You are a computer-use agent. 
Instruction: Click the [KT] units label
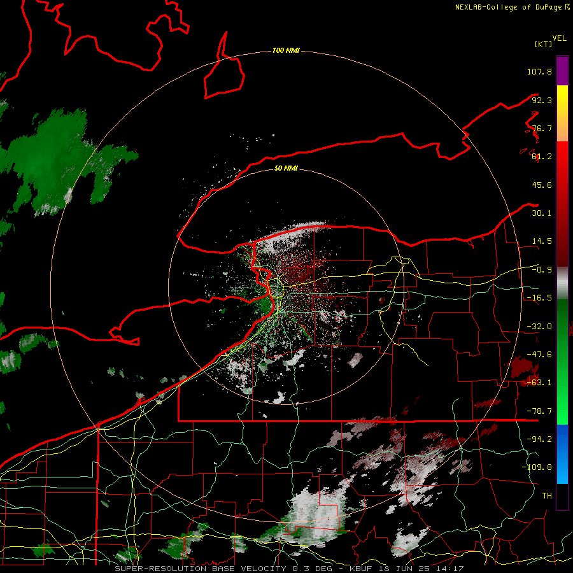coord(544,44)
